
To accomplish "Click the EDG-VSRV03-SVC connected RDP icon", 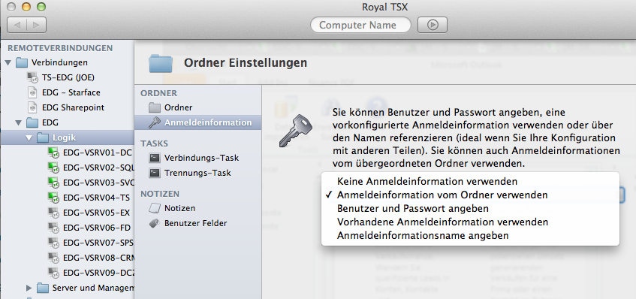I will [x=53, y=183].
